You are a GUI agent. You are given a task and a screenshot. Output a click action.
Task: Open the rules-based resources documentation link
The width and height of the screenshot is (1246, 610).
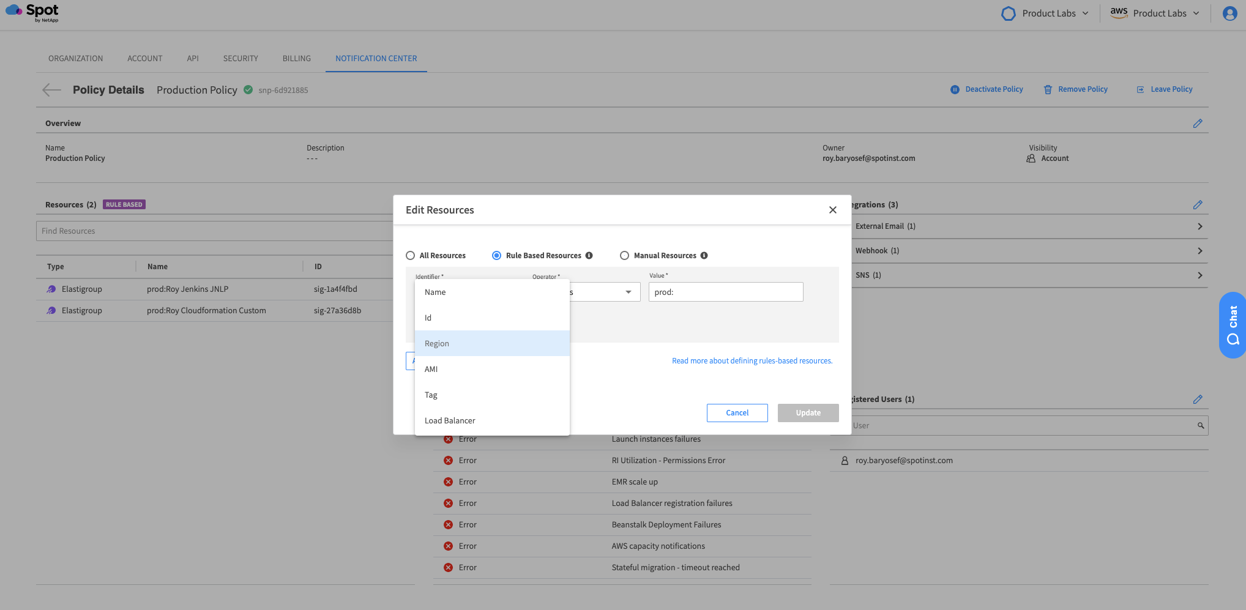752,361
